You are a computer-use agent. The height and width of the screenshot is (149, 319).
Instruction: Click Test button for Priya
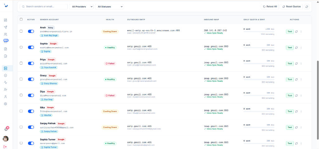(x=290, y=63)
